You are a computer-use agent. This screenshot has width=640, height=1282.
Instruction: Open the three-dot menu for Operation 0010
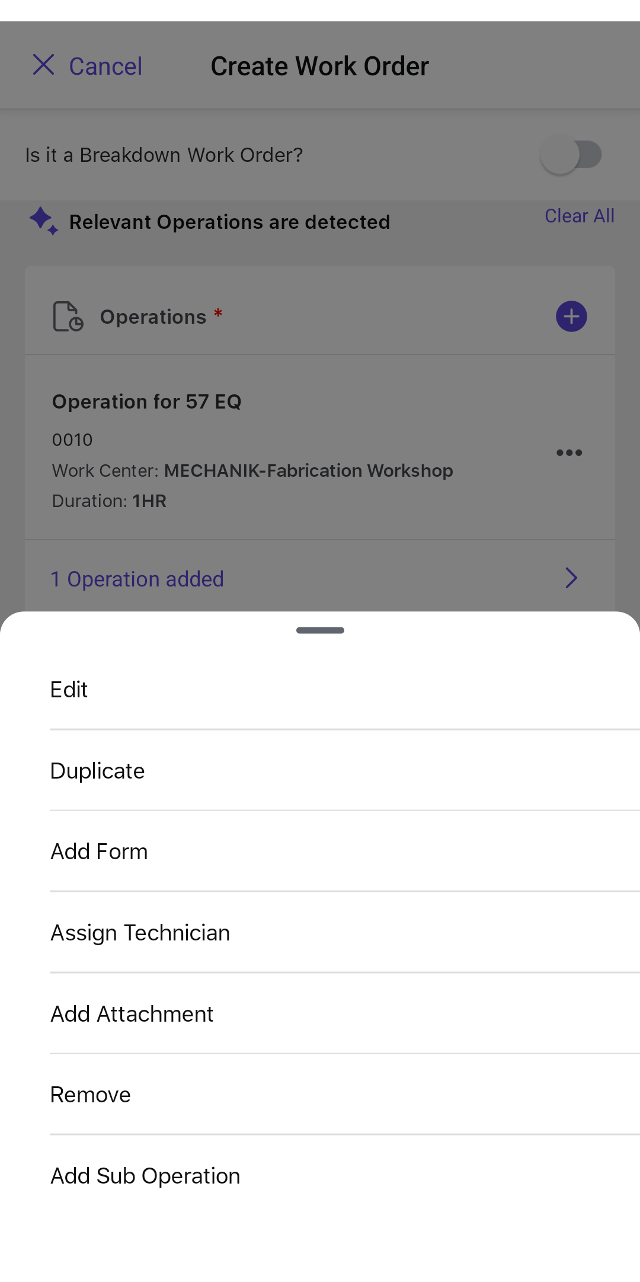(569, 453)
